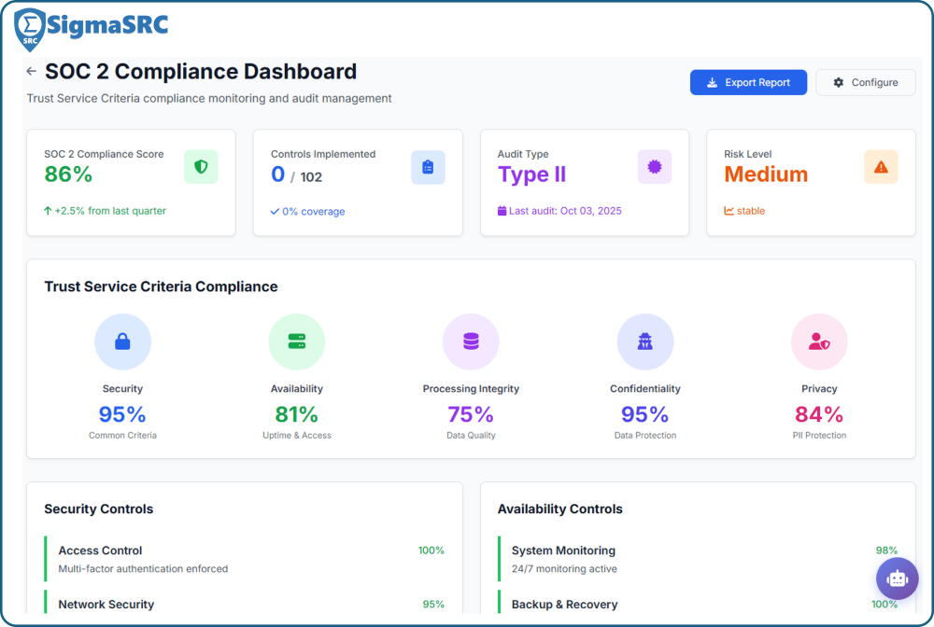
Task: Click the up arrow beside +2.5% from last quarter
Action: [48, 211]
